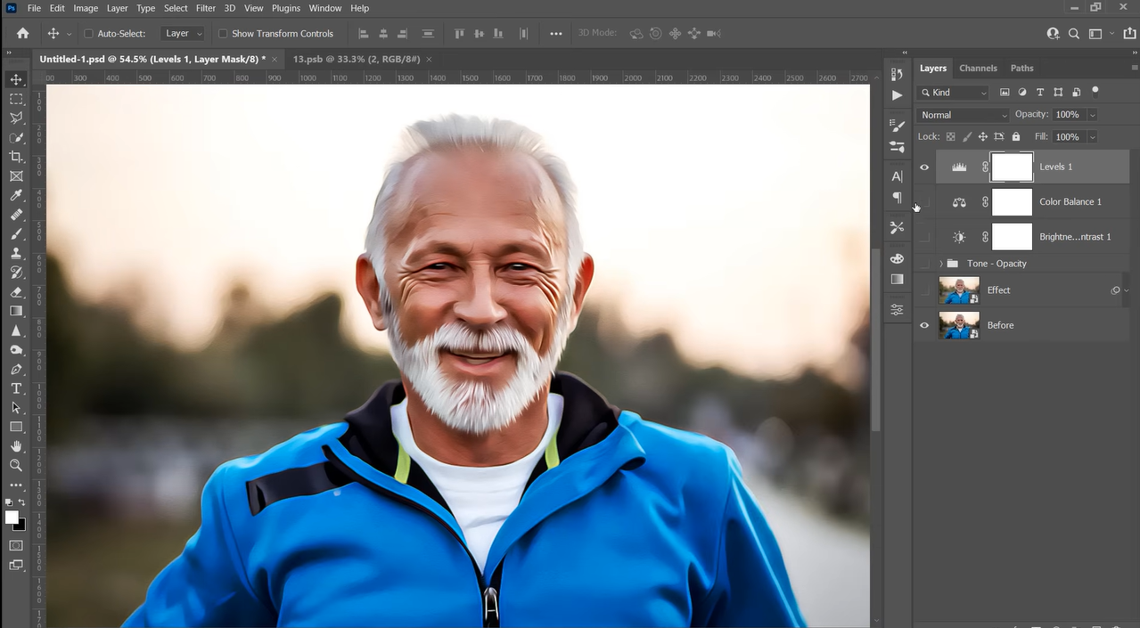Pick the Eyedropper tool
The width and height of the screenshot is (1140, 628).
16,195
